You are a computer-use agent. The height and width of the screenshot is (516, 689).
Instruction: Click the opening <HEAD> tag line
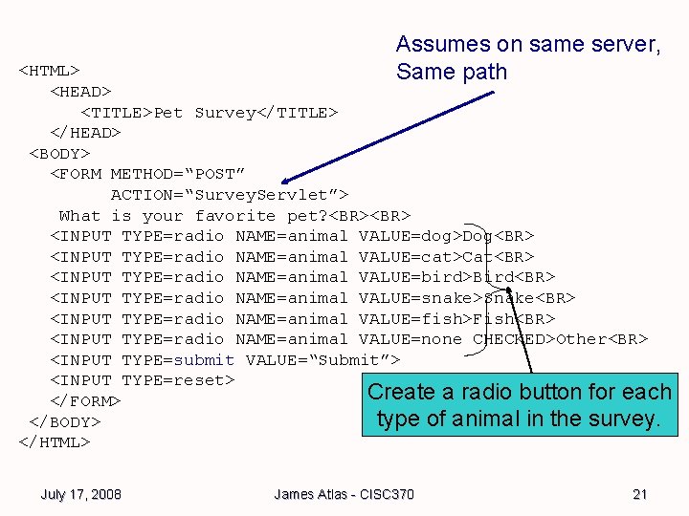[80, 92]
